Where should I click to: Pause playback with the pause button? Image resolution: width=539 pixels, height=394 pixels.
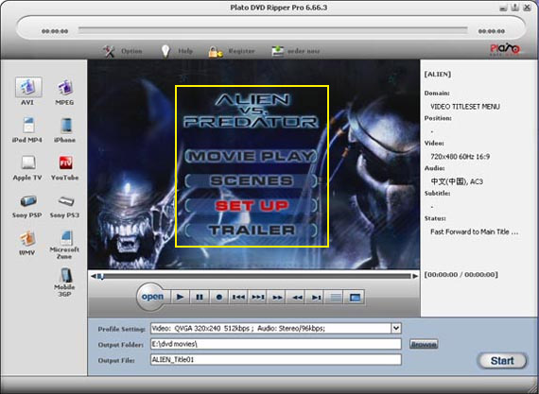[x=200, y=297]
